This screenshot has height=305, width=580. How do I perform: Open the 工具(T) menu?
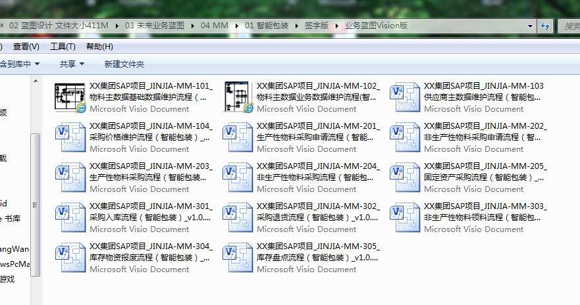[x=63, y=47]
